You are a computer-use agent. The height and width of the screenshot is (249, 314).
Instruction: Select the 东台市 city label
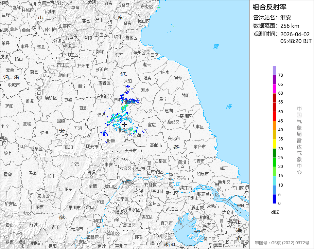pos(199,147)
